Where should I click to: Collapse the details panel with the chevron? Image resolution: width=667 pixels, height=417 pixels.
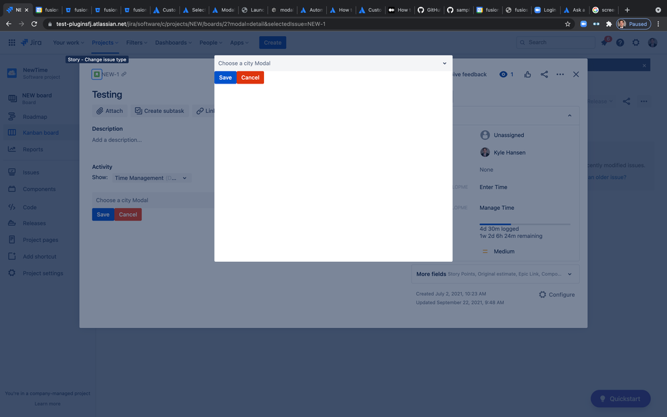tap(569, 115)
